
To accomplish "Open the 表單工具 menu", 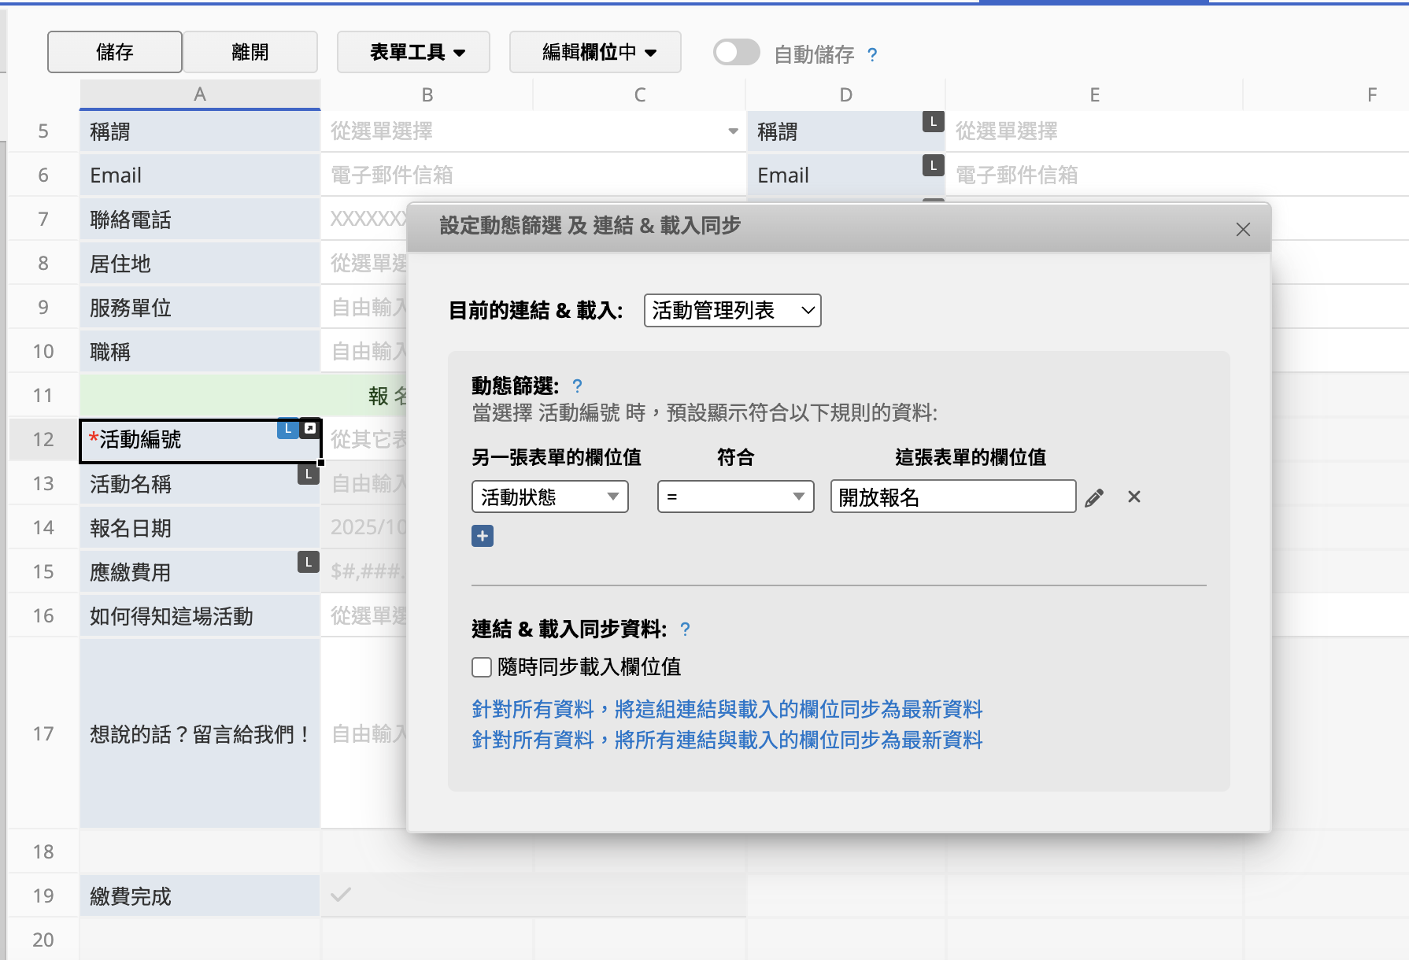I will (x=413, y=52).
